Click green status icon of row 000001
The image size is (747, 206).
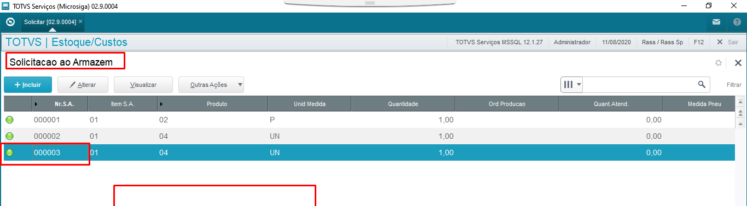pyautogui.click(x=9, y=120)
